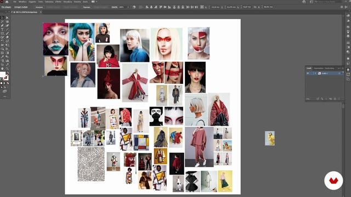Set paint mode to None
Image resolution: width=351 pixels, height=197 pixels.
7,83
